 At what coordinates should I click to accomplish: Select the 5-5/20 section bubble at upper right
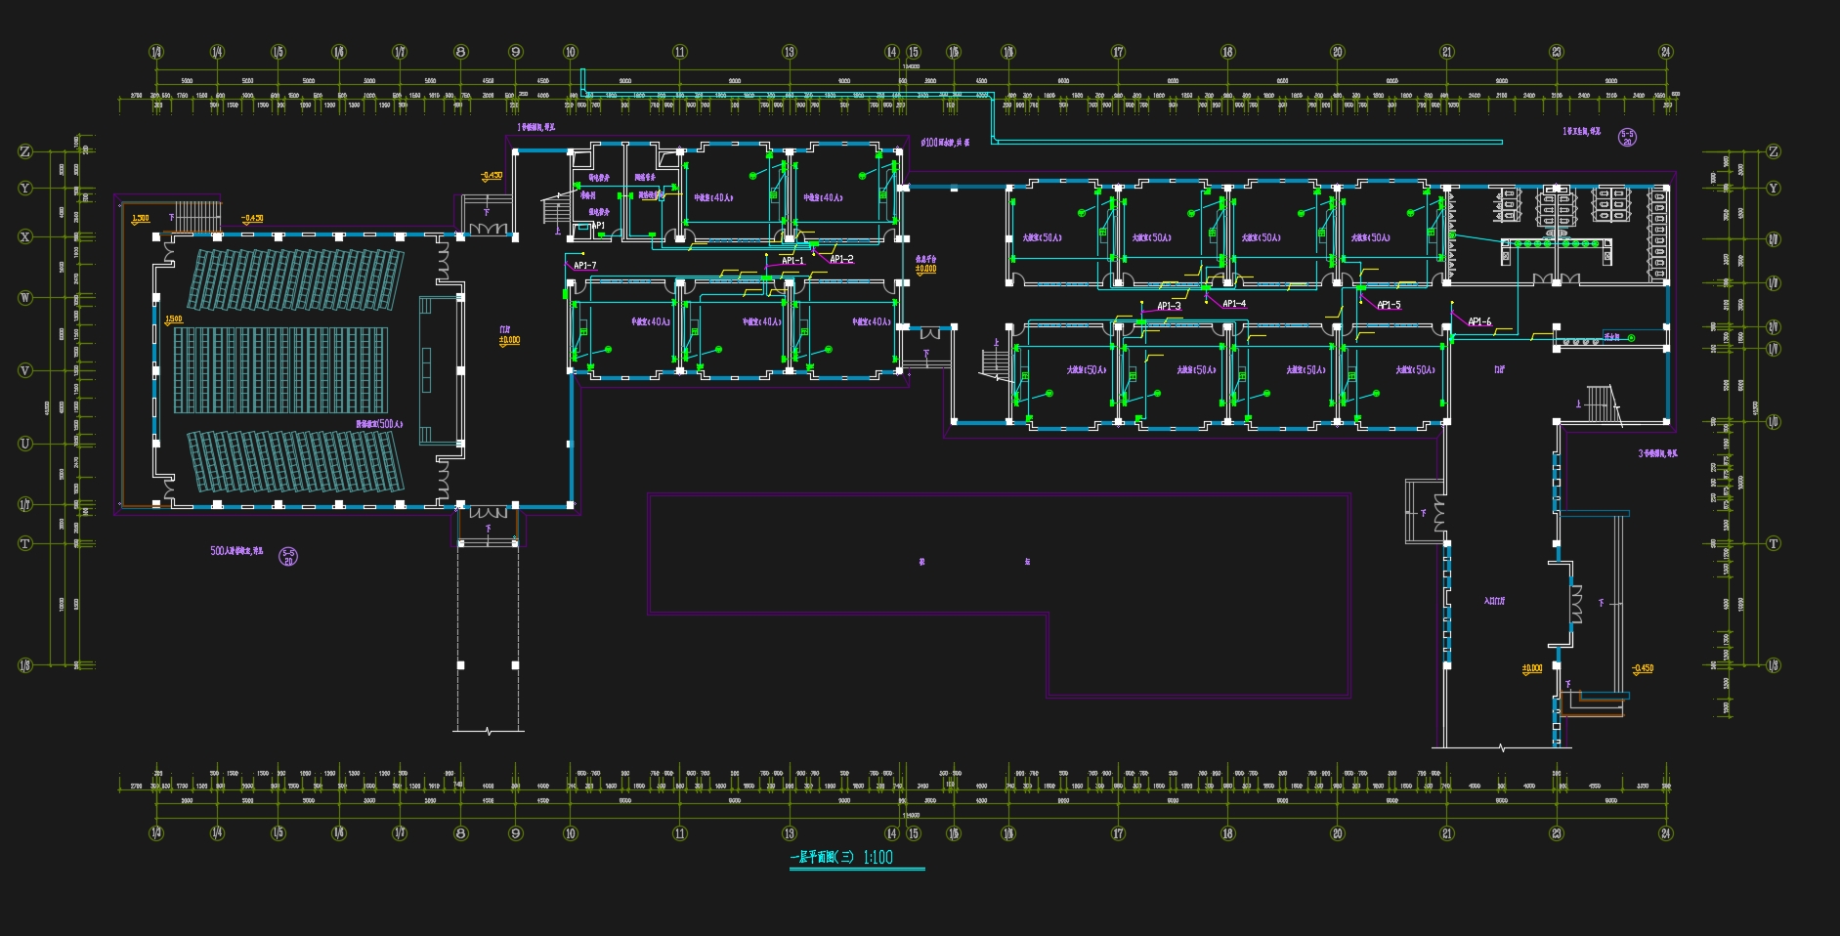[1627, 138]
